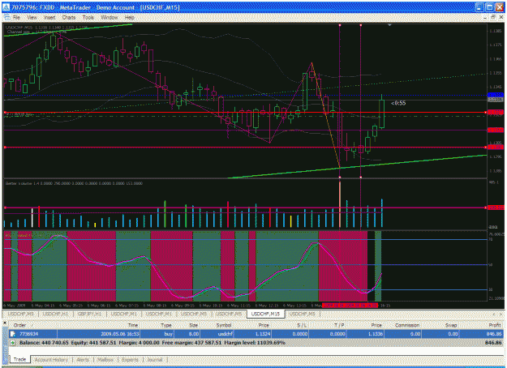Open the Tools menu
The image size is (507, 368).
click(88, 18)
